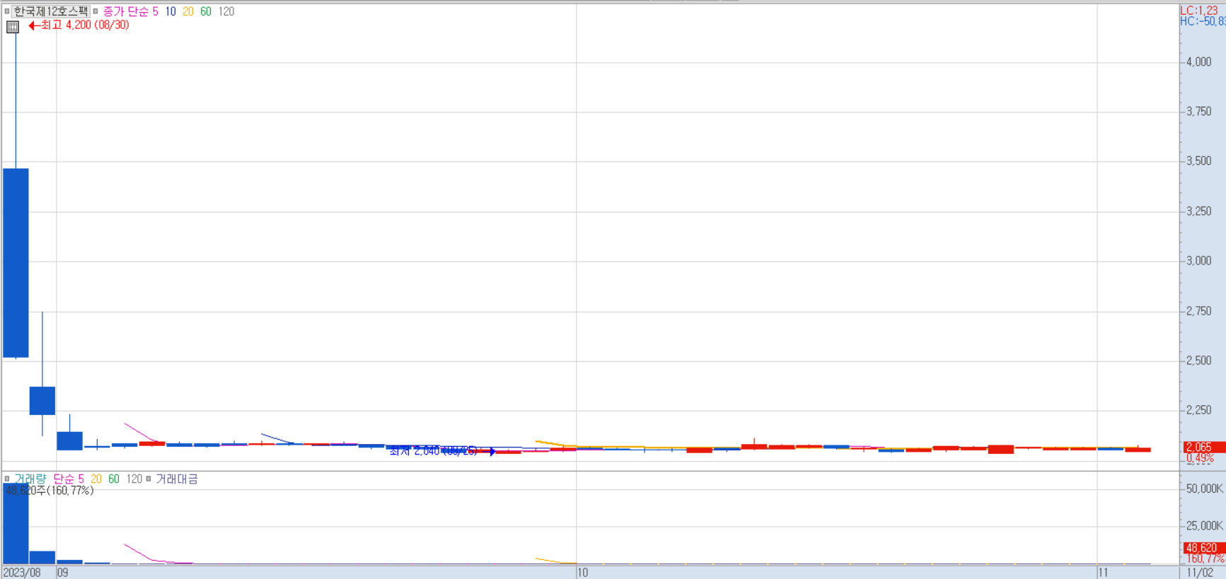Image resolution: width=1226 pixels, height=579 pixels.
Task: Click square marker before 한국제12호스팩 label
Action: 7,11
